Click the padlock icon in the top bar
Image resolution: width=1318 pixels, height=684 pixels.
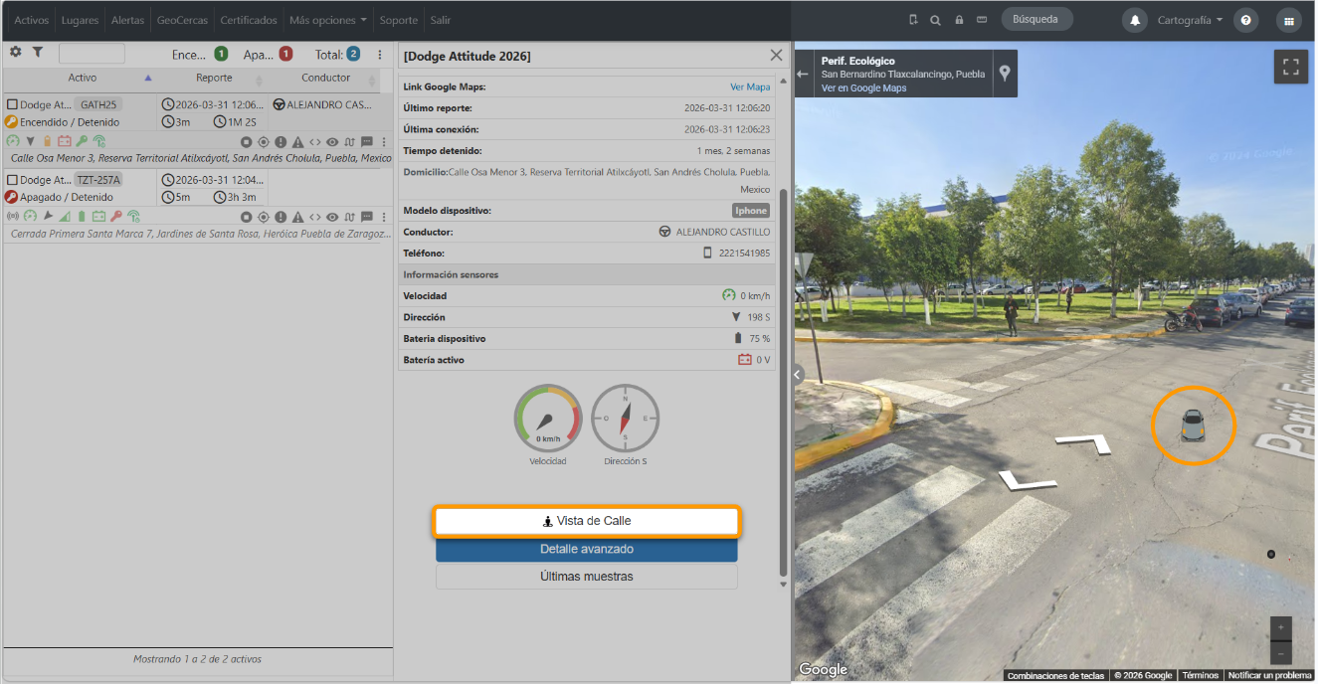(959, 20)
